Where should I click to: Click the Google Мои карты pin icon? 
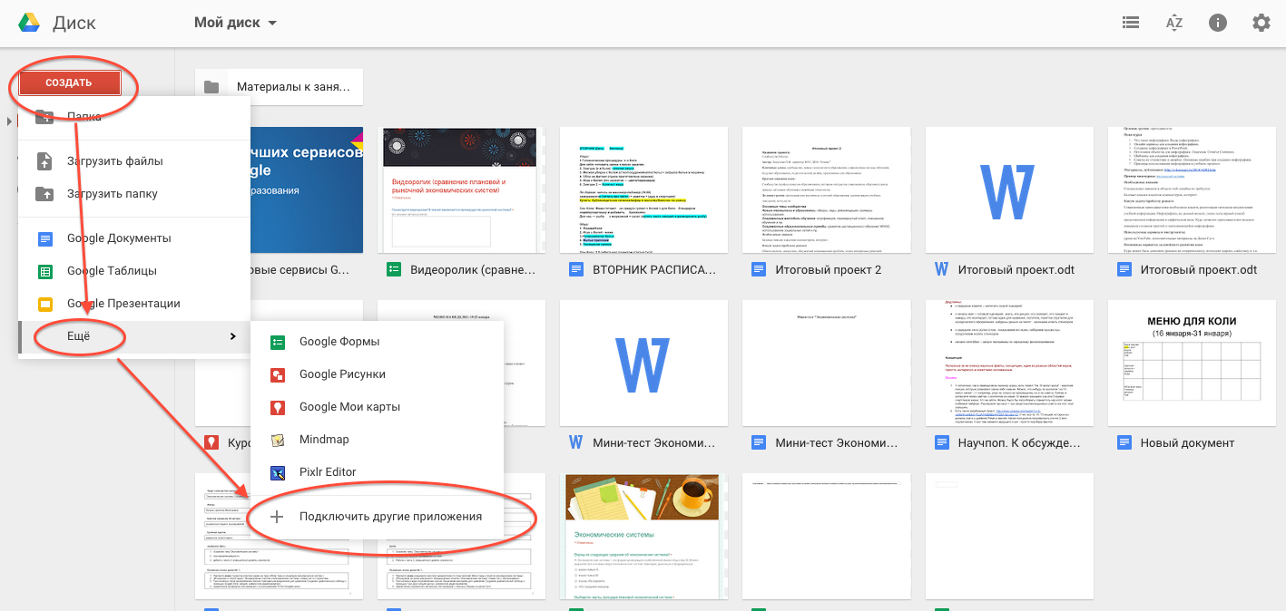coord(278,407)
